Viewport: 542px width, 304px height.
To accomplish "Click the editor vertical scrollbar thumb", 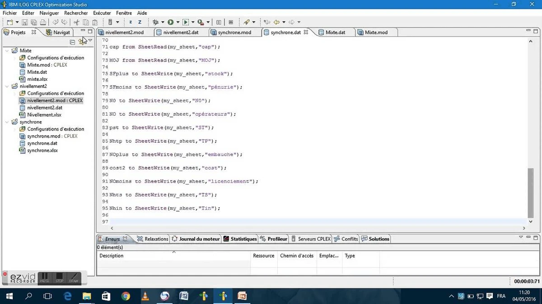I will (530, 192).
